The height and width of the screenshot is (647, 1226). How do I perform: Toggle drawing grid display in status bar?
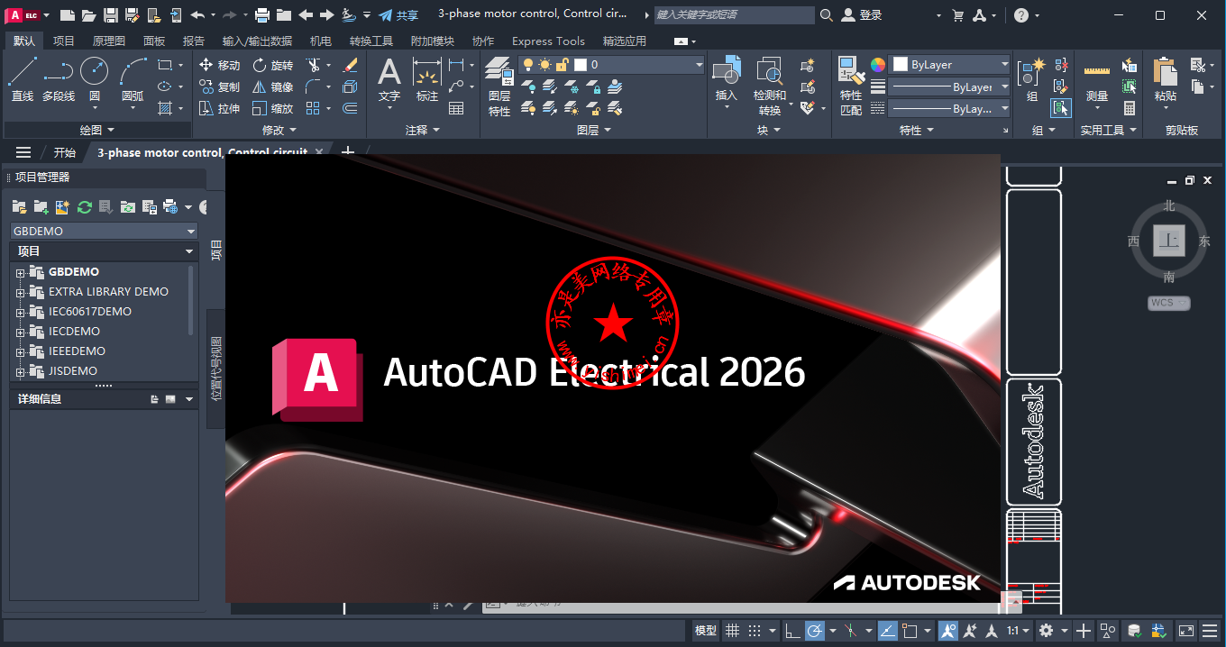(733, 631)
